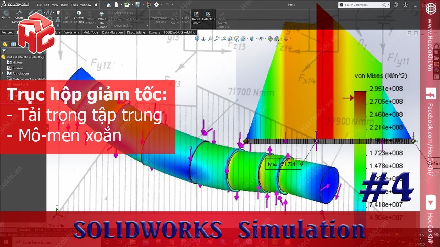Select Offset On Surface tool
The width and height of the screenshot is (440, 247).
102,20
